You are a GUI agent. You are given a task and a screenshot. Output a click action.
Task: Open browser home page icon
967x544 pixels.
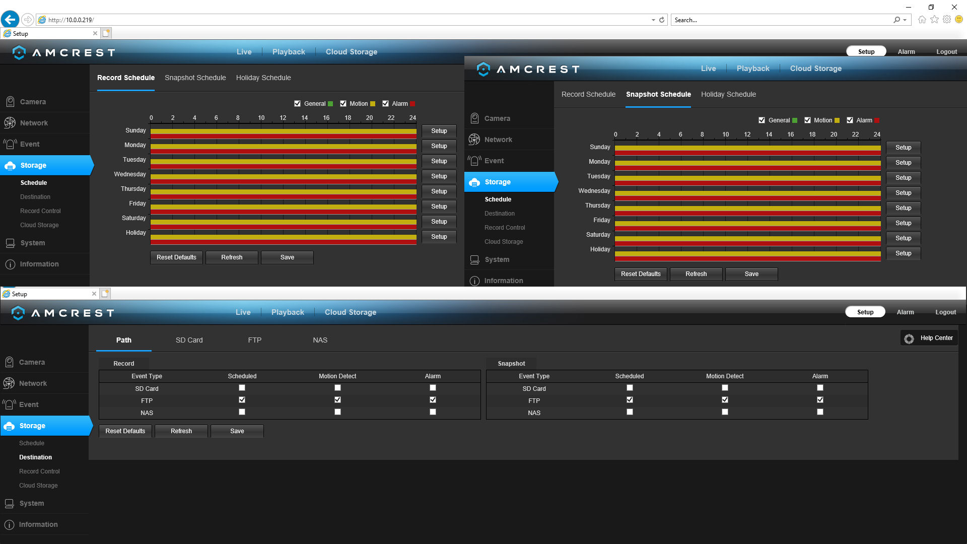click(922, 20)
